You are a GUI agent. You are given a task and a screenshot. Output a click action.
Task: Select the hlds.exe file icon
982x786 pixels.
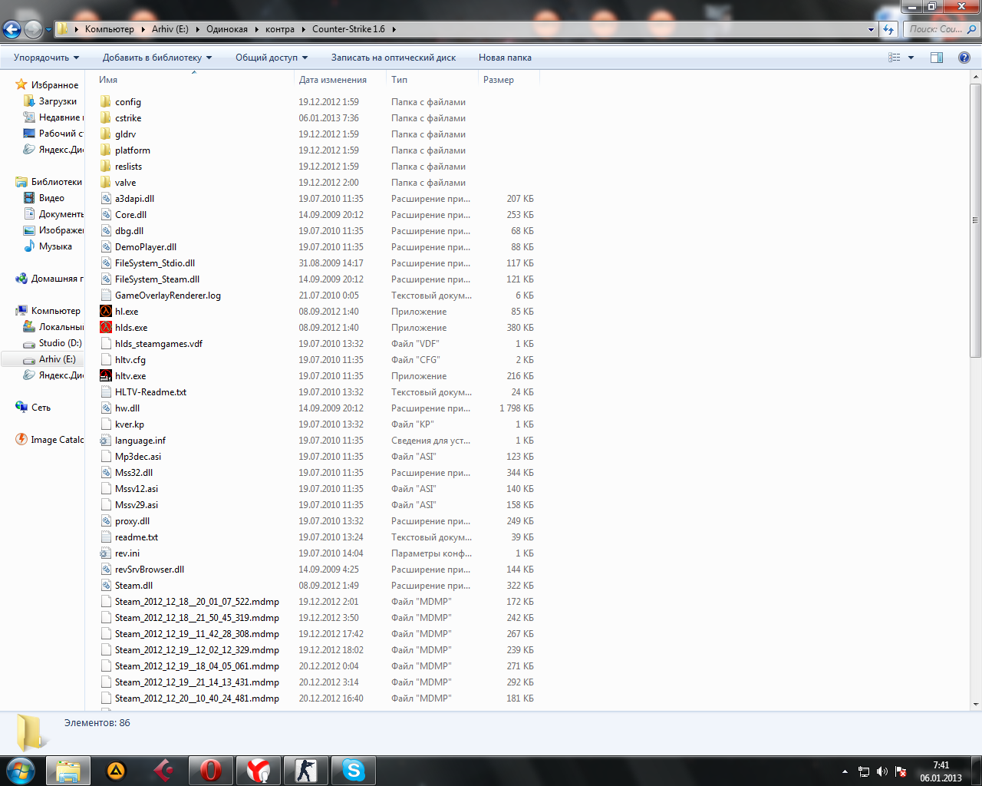[x=106, y=328]
